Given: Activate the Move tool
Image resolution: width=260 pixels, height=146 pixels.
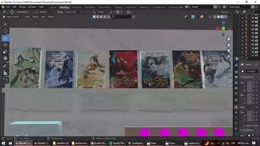Looking at the screenshot, I should pos(5,38).
